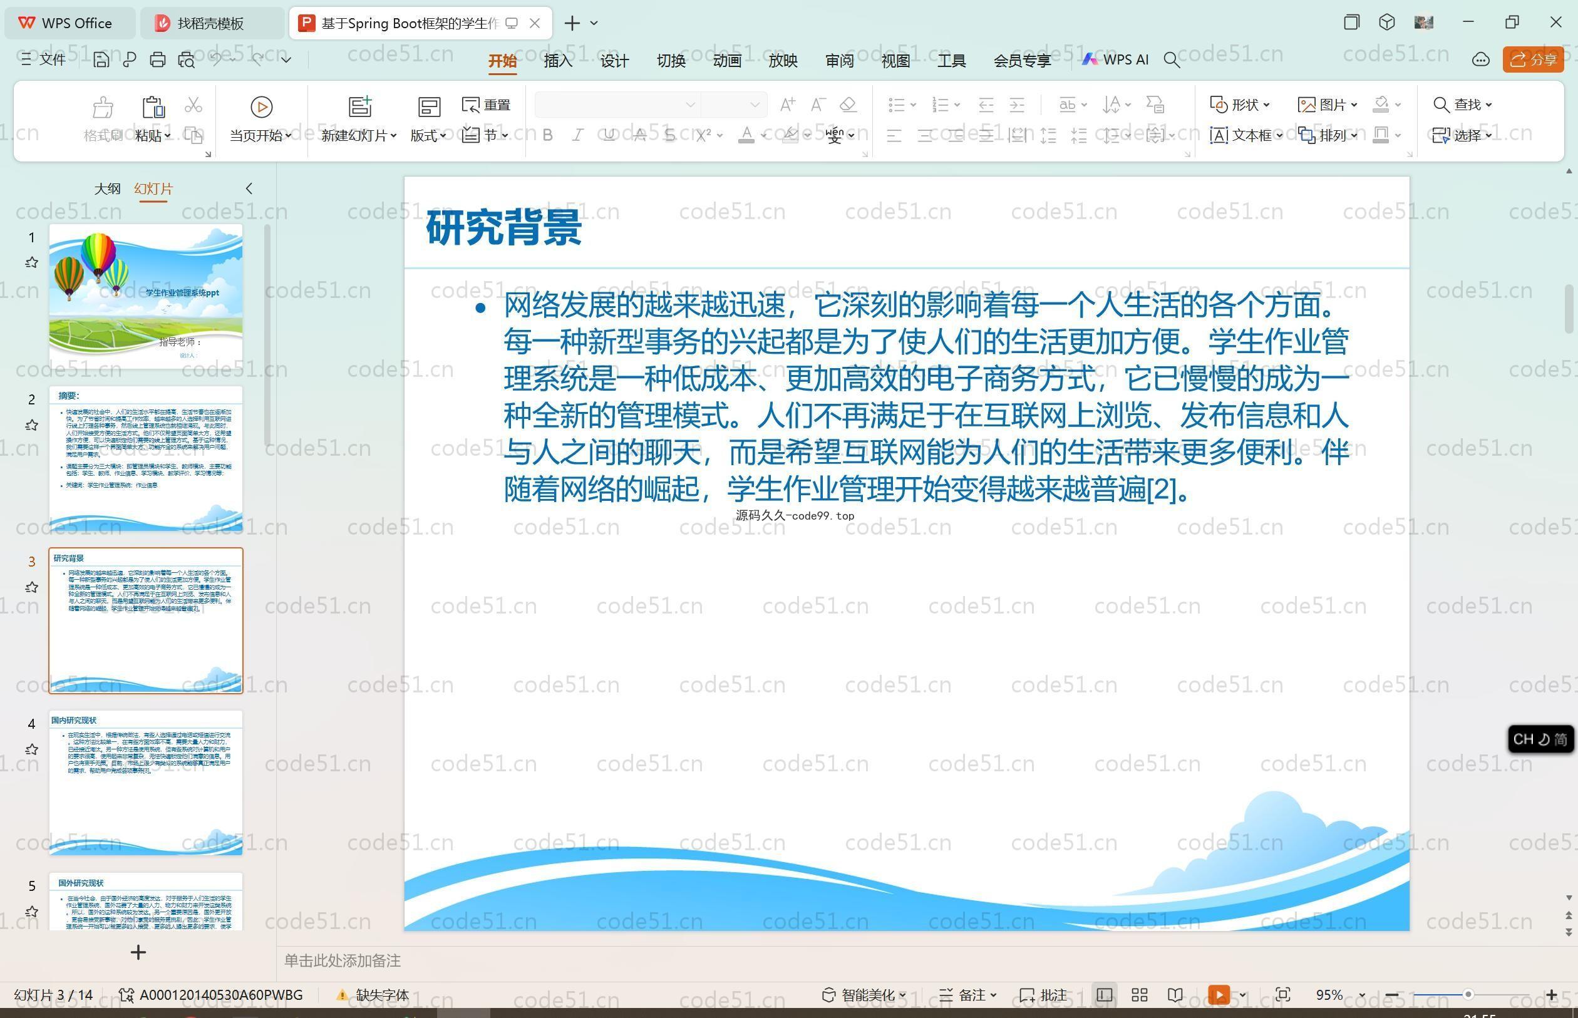Open zoom percentage 95% dropdown
This screenshot has width=1578, height=1018.
[1362, 994]
